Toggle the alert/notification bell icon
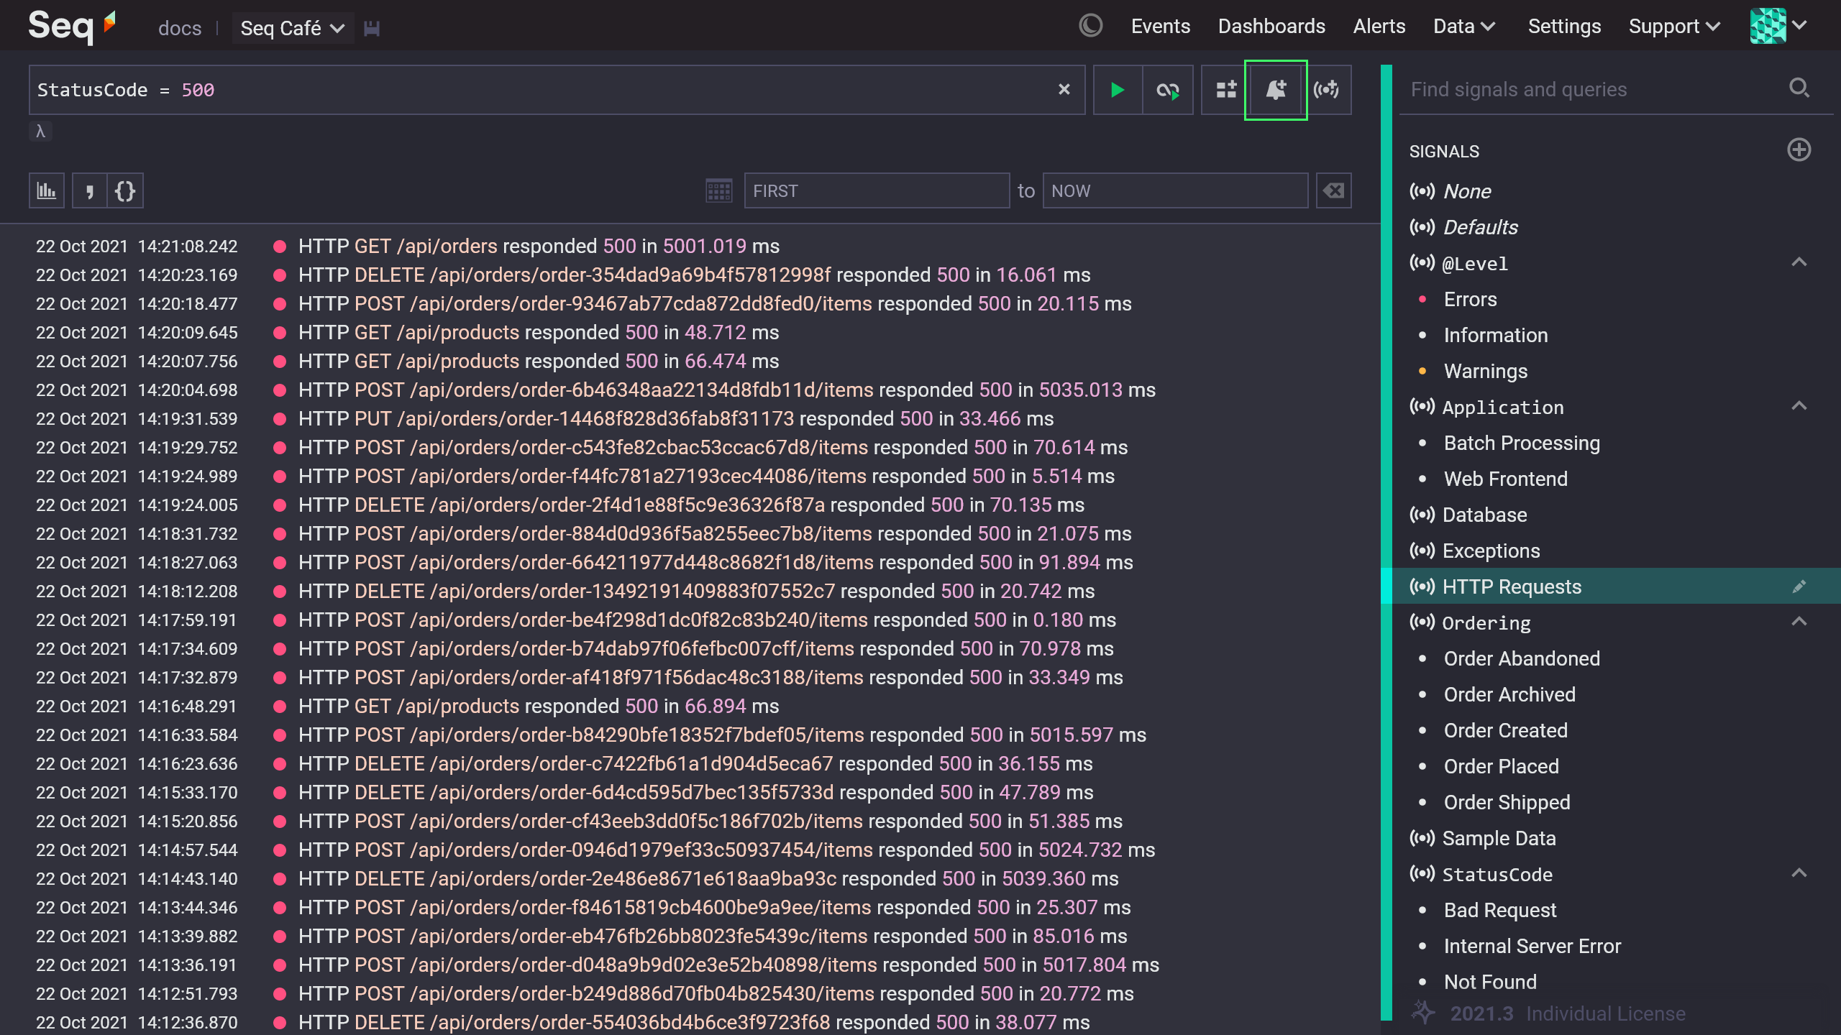Screen dimensions: 1841x1035 [1276, 90]
